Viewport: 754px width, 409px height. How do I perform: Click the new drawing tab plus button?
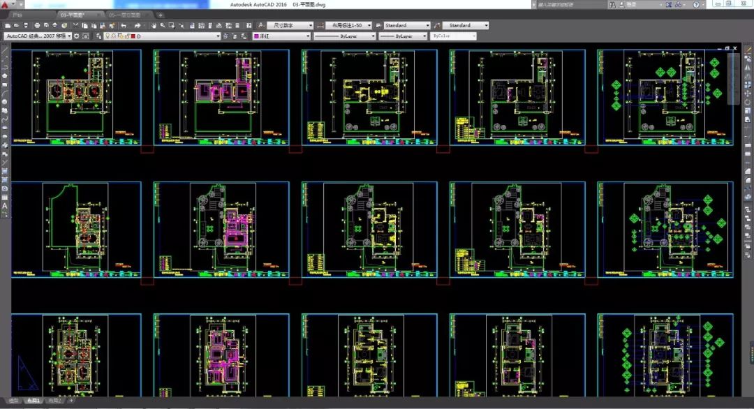[161, 15]
